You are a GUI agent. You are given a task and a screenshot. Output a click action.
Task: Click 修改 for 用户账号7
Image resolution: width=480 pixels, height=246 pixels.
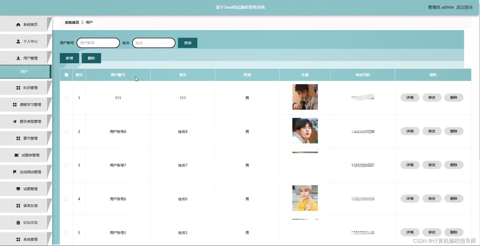[432, 165]
